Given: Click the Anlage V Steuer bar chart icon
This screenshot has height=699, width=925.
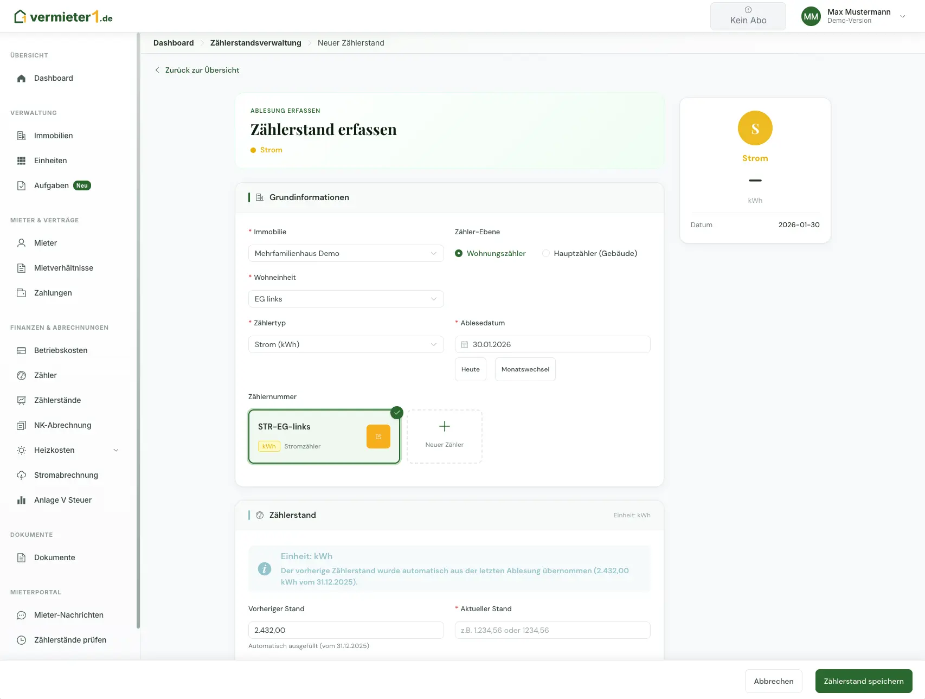Looking at the screenshot, I should [x=22, y=500].
